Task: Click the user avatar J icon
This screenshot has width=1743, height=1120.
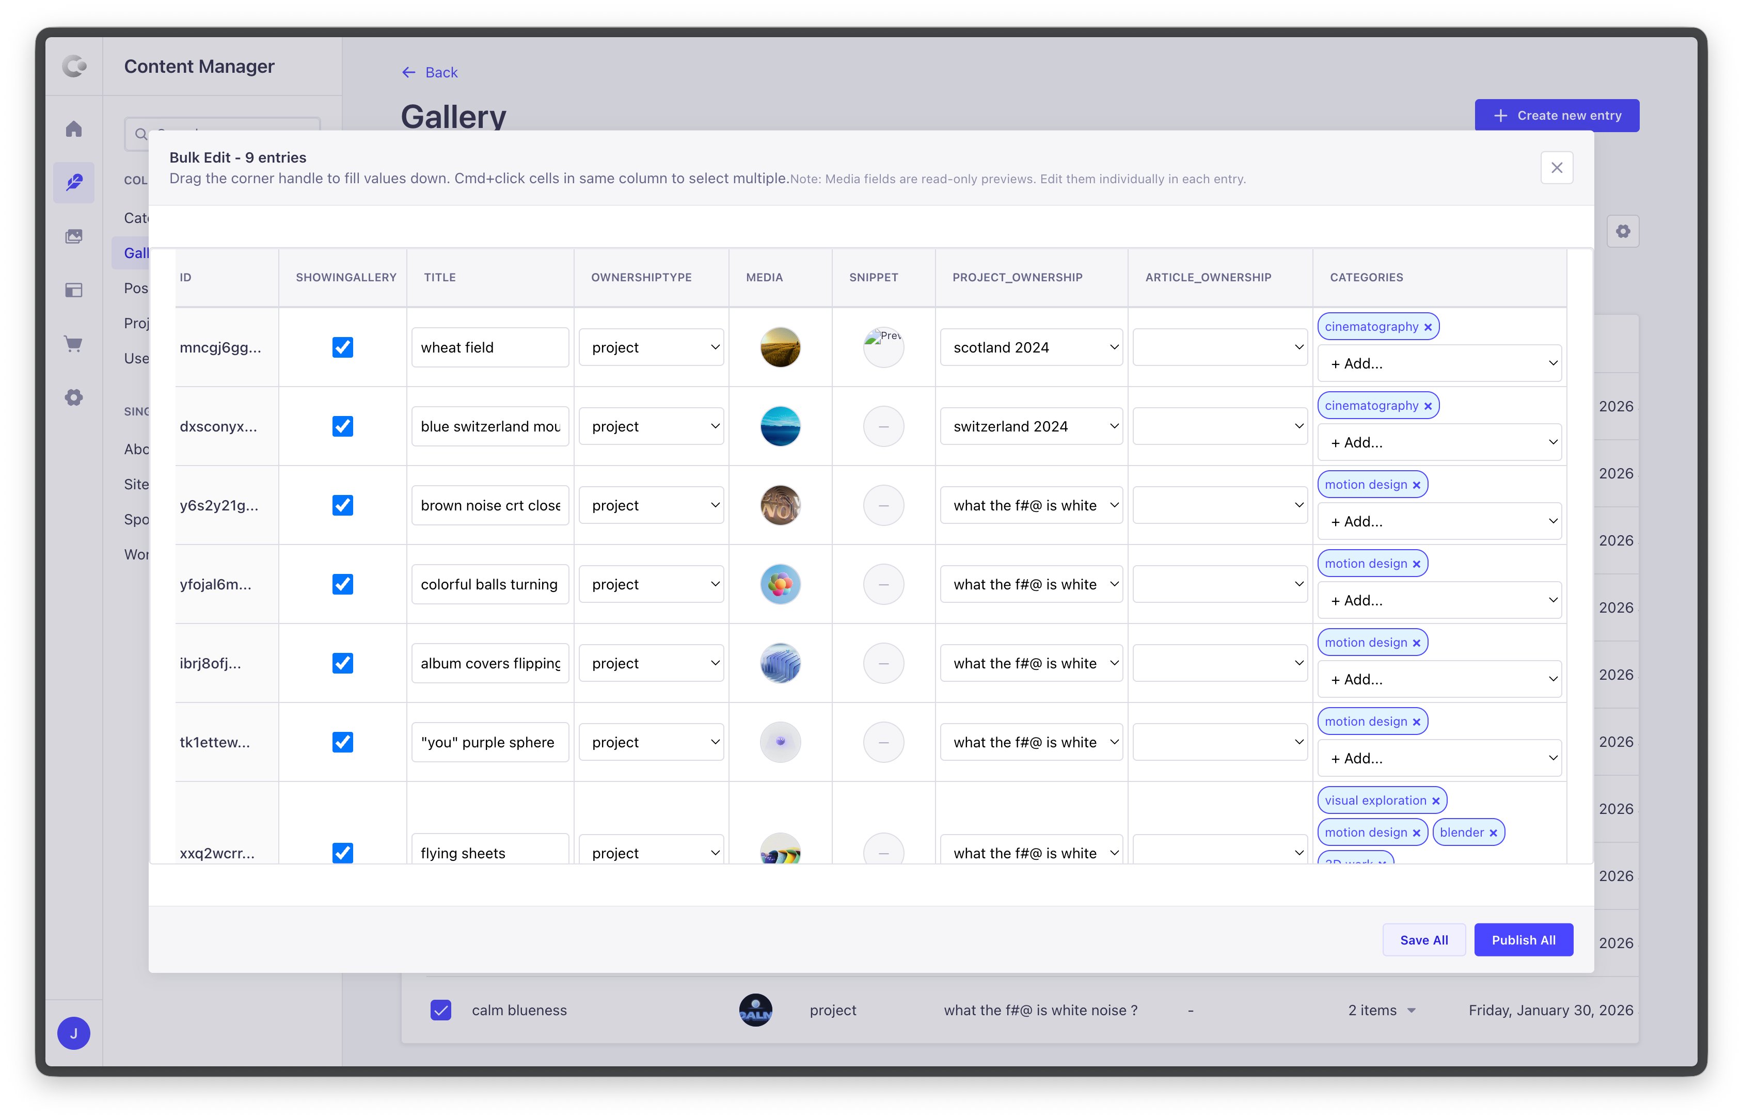Action: tap(73, 1033)
